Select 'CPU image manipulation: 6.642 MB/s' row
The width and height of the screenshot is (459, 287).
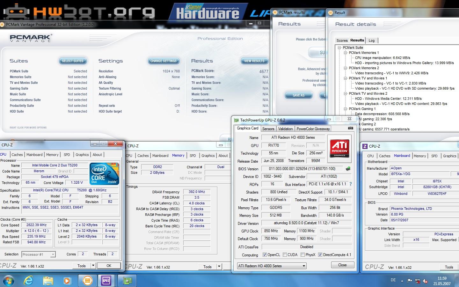point(382,58)
